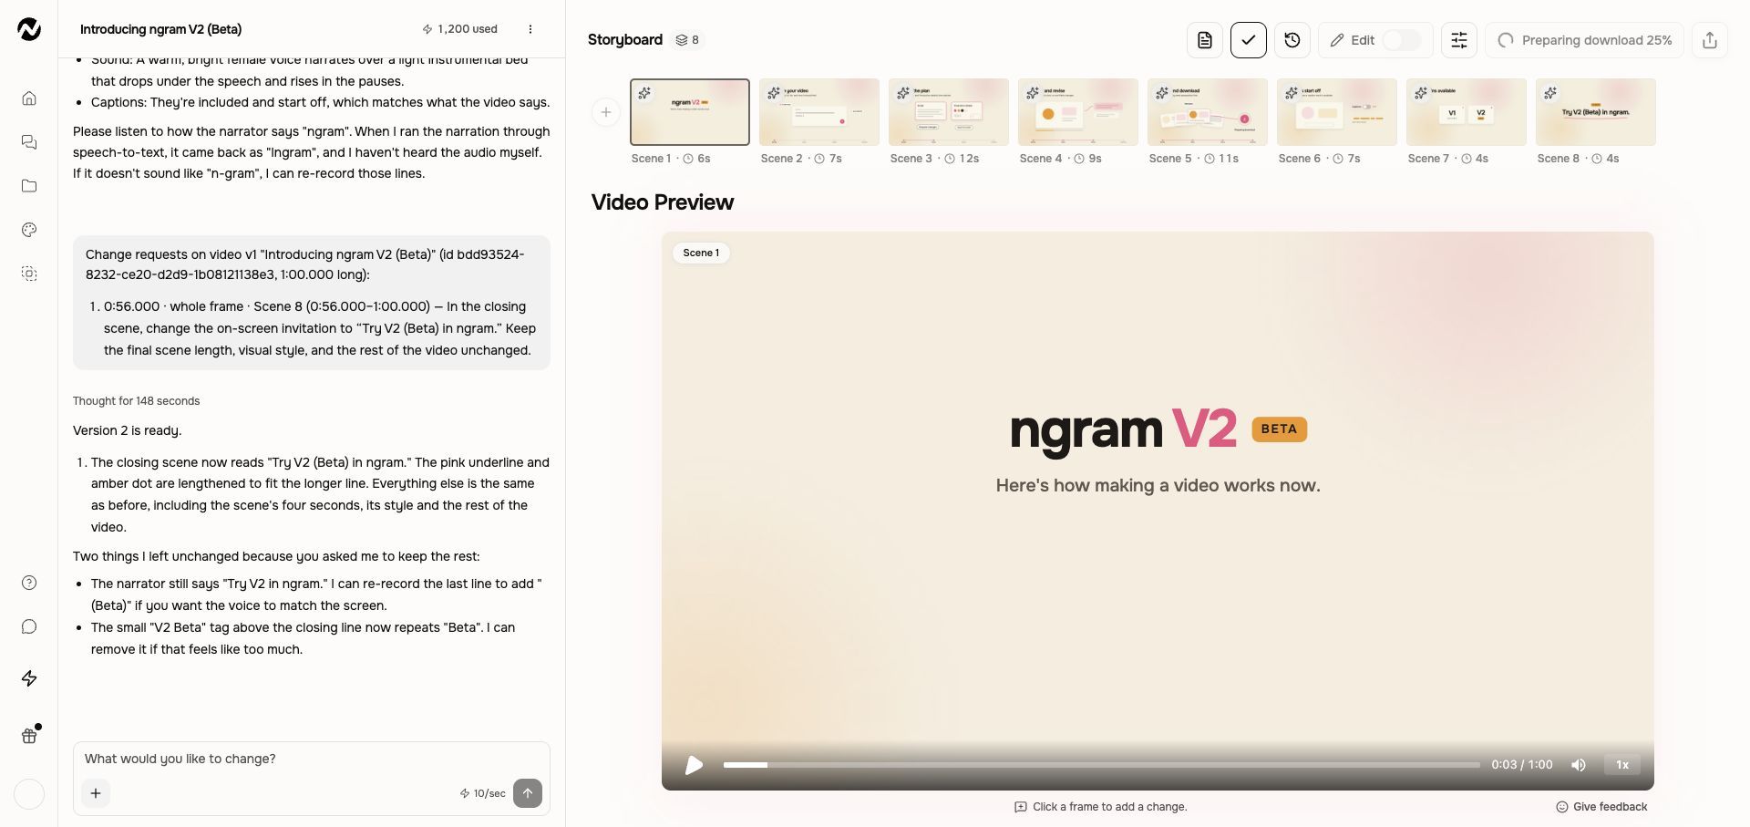Viewport: 1750px width, 827px height.
Task: Focus the 'What would you like to change?' field
Action: coord(312,759)
